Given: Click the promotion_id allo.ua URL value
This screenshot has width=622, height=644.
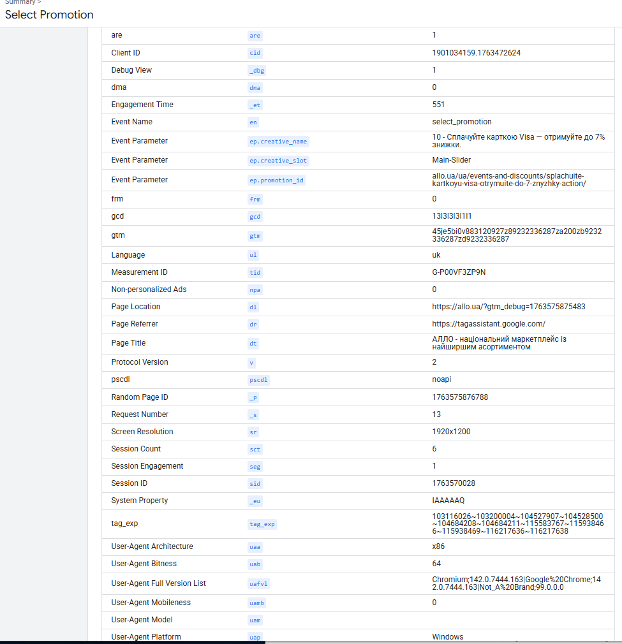Looking at the screenshot, I should click(x=508, y=179).
